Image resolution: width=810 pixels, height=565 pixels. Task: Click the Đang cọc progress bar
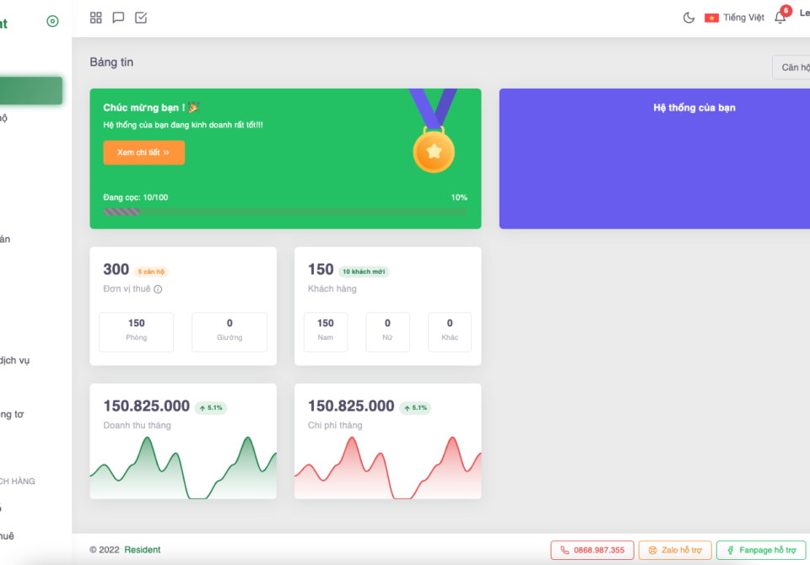point(285,212)
